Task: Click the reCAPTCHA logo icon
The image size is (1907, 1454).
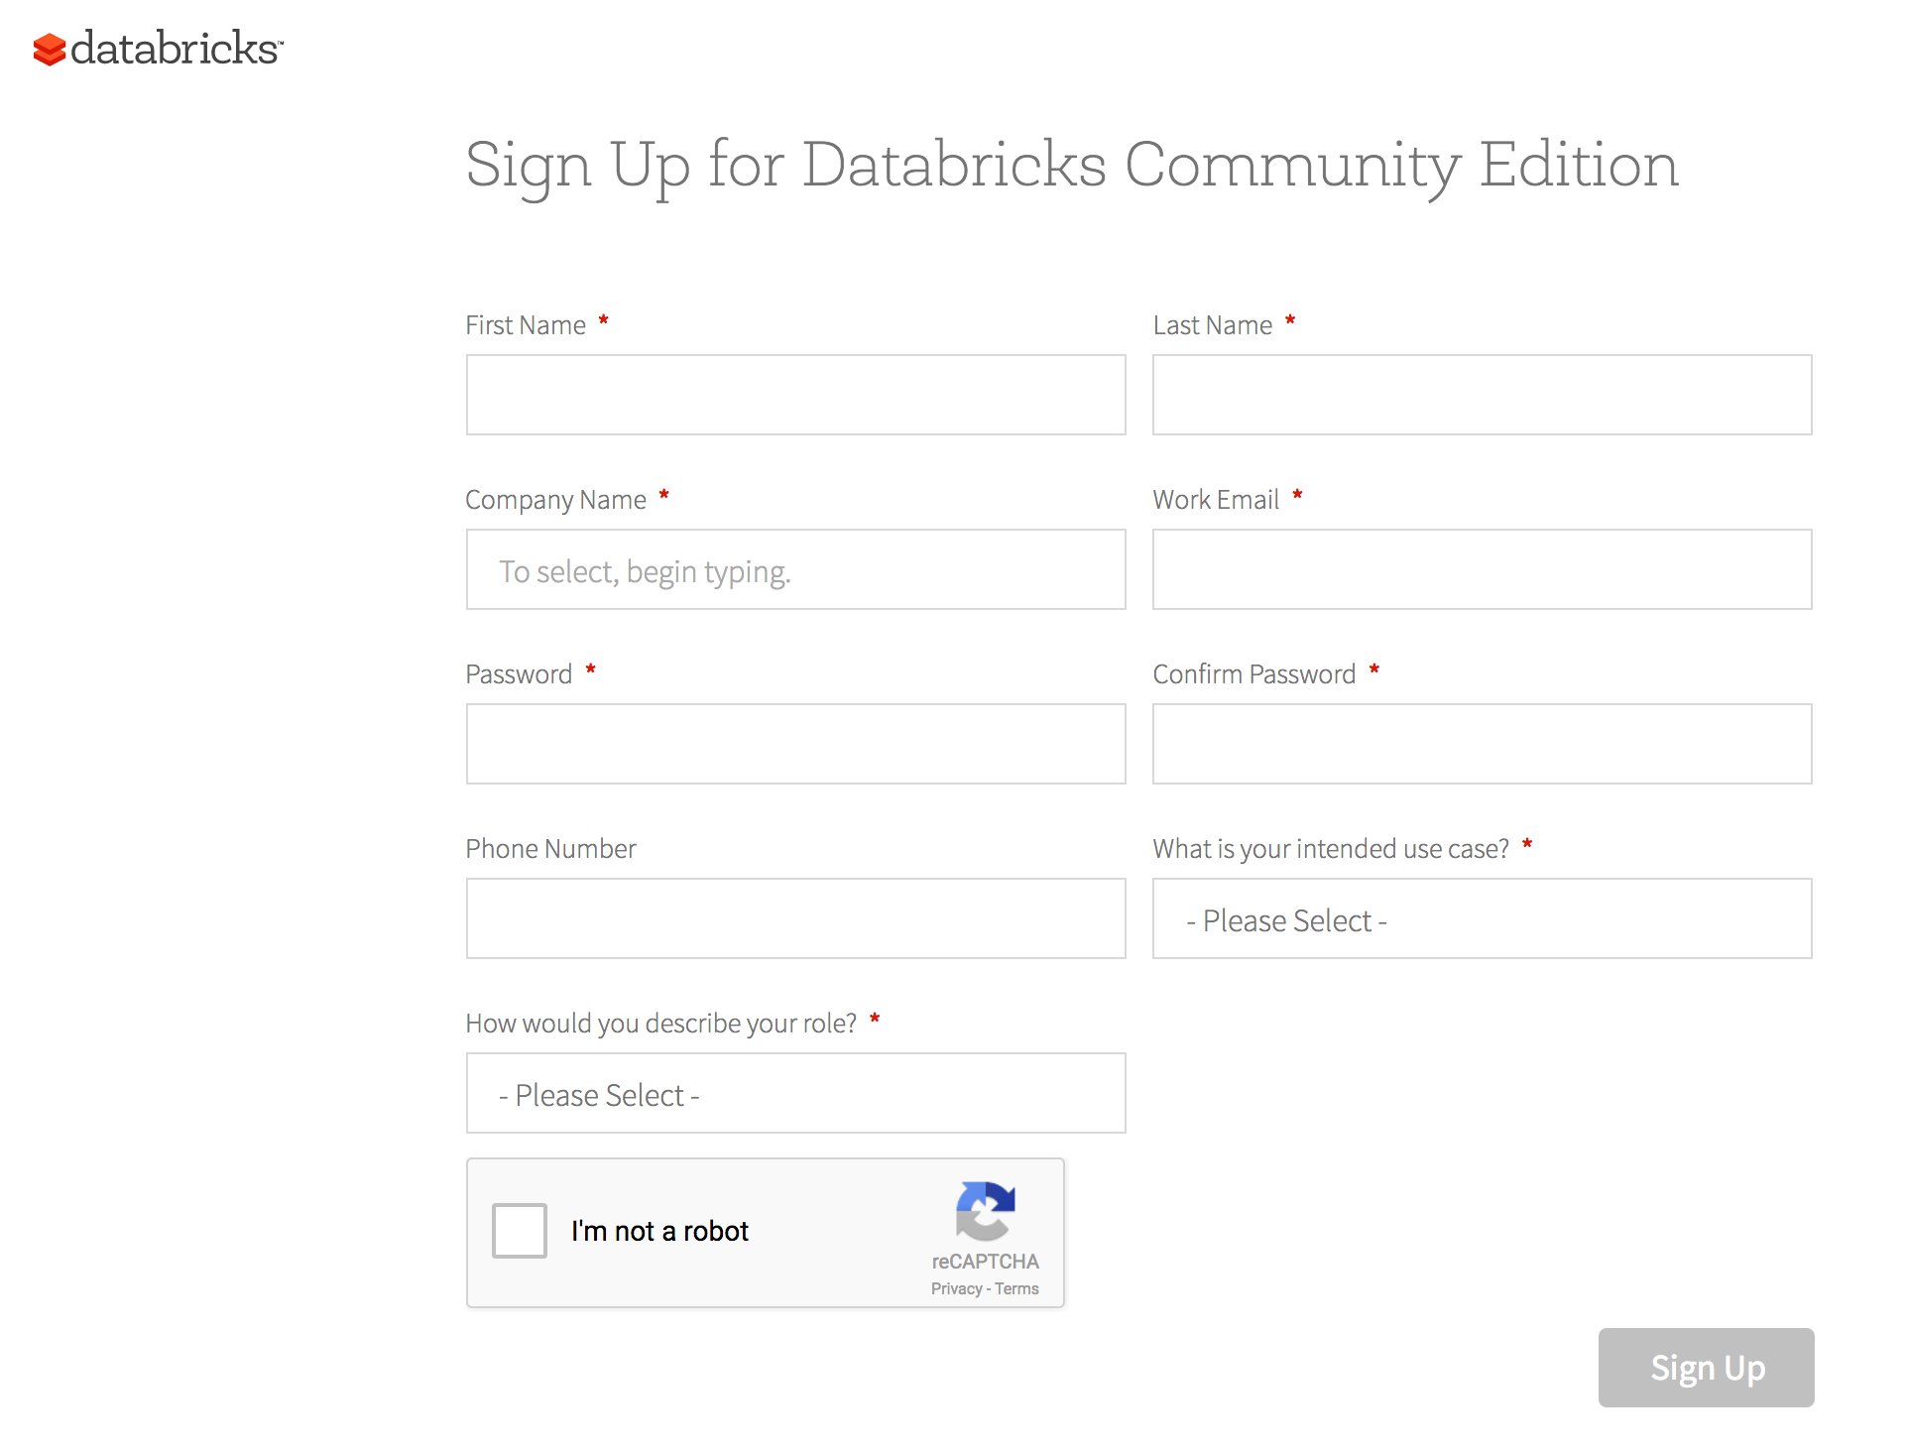Action: tap(985, 1210)
